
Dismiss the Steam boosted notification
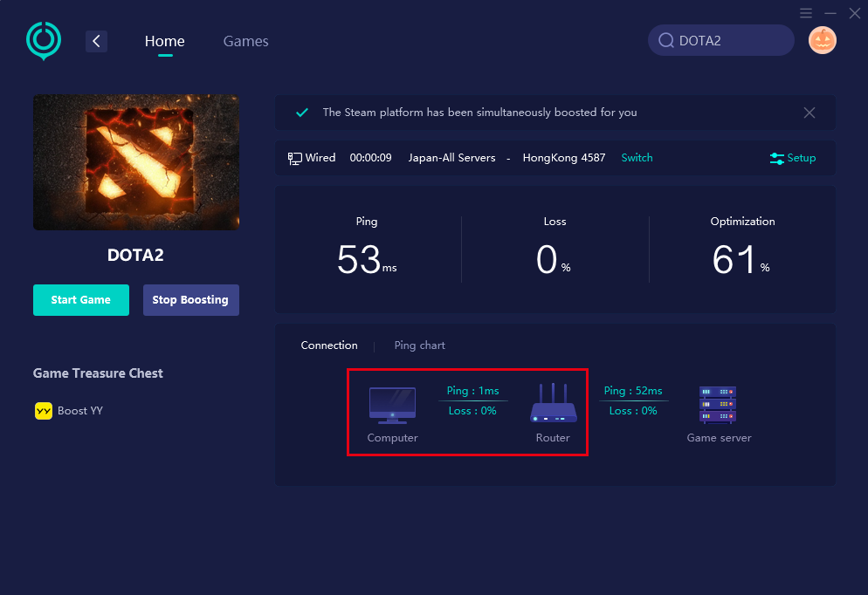[x=809, y=113]
